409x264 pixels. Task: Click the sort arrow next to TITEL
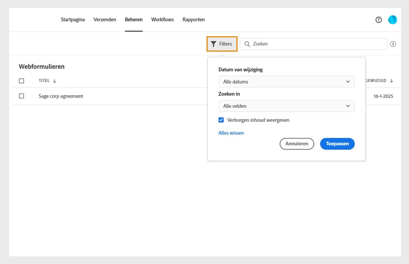55,81
